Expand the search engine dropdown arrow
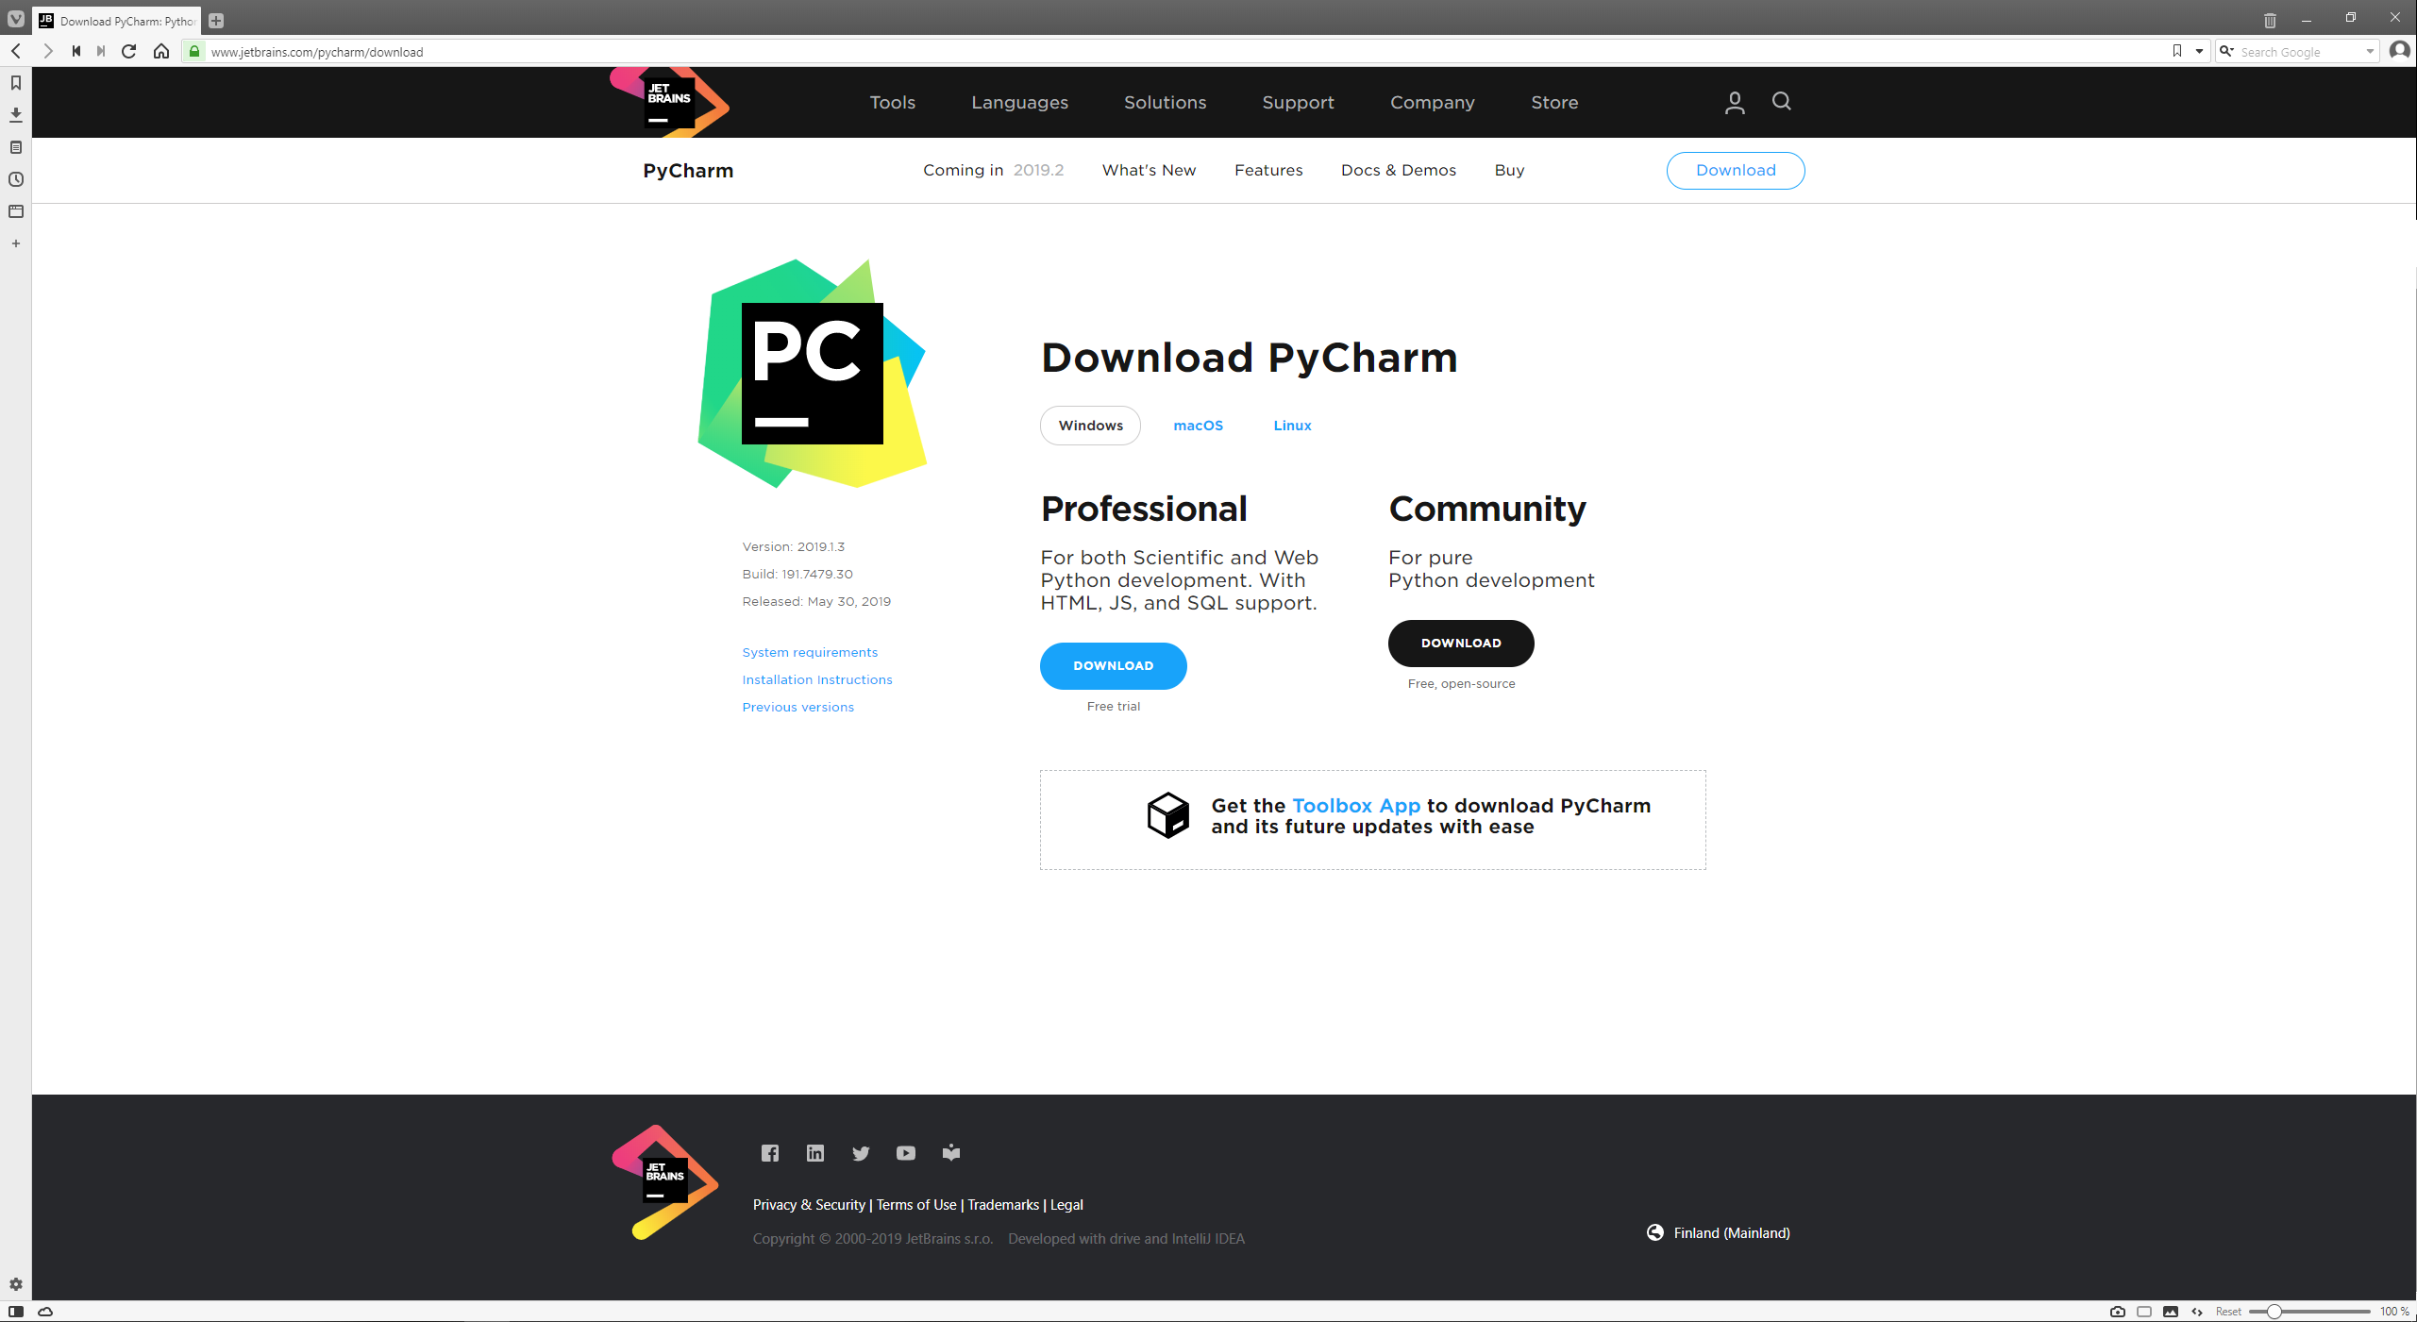Image resolution: width=2417 pixels, height=1322 pixels. [2370, 52]
